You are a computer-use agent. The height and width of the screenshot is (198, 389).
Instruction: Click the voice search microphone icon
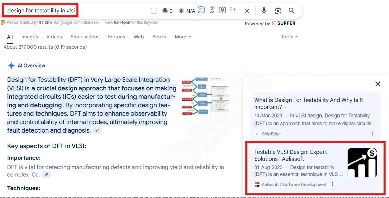click(x=264, y=11)
